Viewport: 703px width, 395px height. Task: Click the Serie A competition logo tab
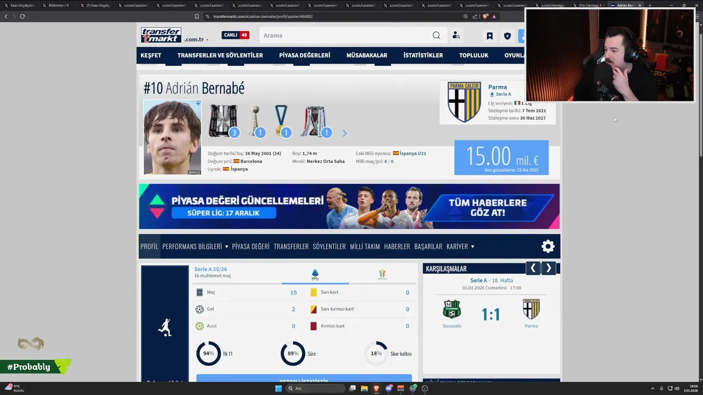click(315, 274)
